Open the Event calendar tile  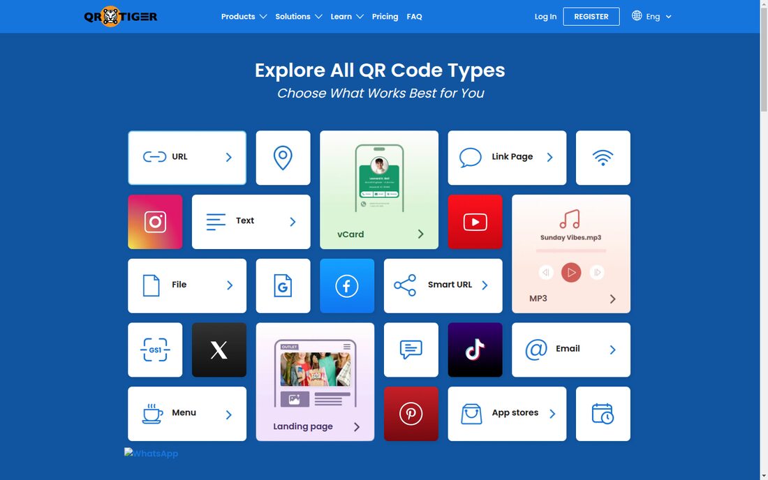click(603, 414)
